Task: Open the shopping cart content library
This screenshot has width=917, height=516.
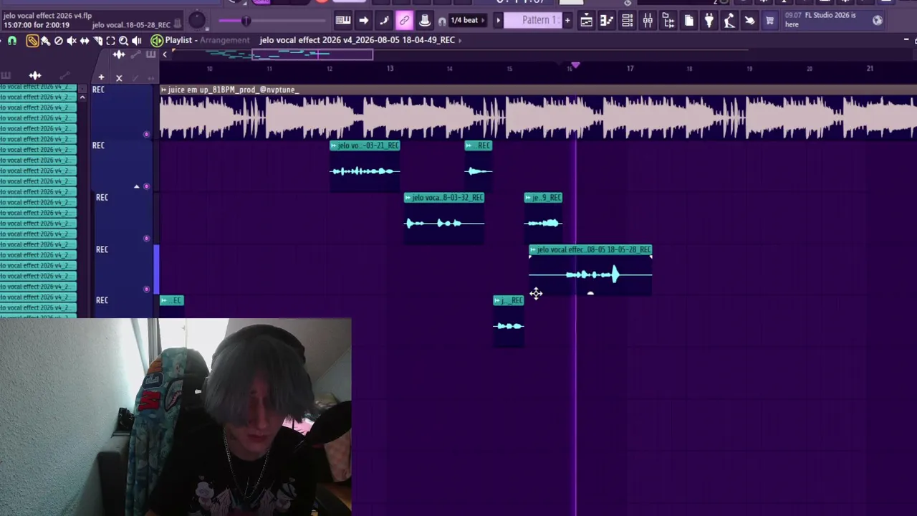Action: (x=770, y=20)
